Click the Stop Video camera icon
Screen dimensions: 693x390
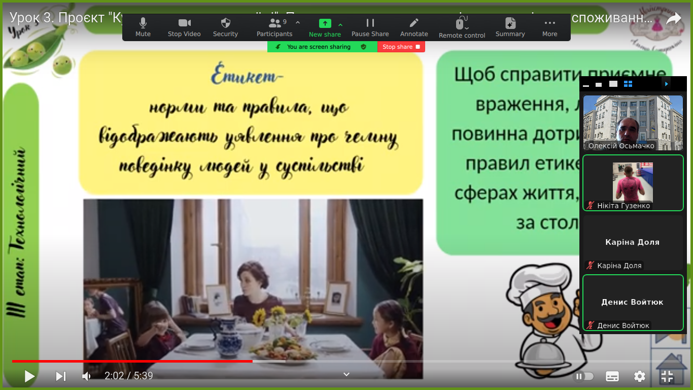[x=184, y=23]
